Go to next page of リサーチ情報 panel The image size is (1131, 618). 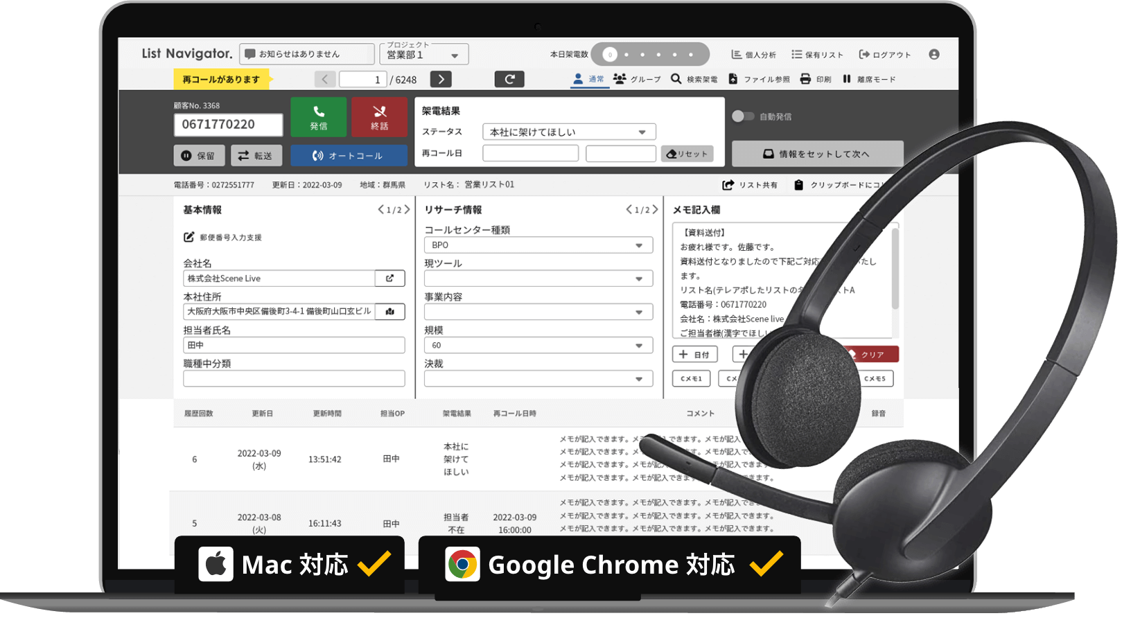coord(655,209)
